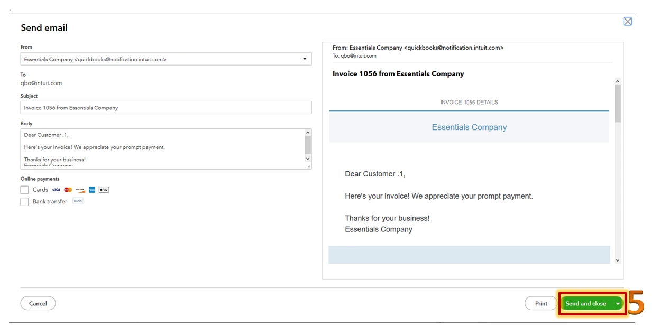Viewport: 660px width, 335px height.
Task: Click the email preview scroll down arrow
Action: pos(617,260)
